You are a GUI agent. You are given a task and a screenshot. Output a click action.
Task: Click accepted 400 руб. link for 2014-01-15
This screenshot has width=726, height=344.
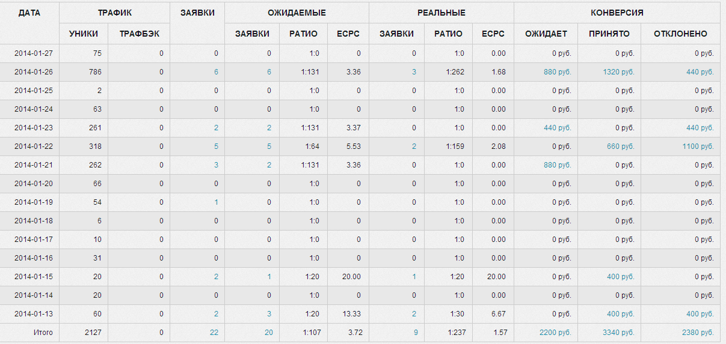621,277
